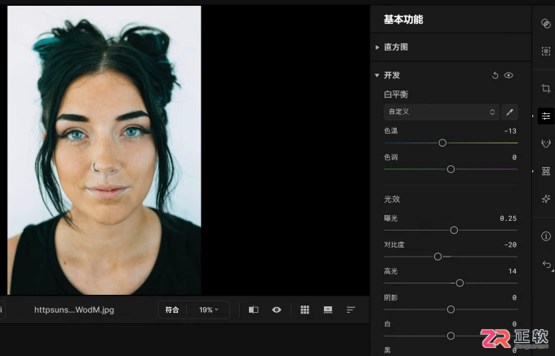Reset the 开发 panel adjustments
Image resolution: width=555 pixels, height=356 pixels.
(495, 75)
